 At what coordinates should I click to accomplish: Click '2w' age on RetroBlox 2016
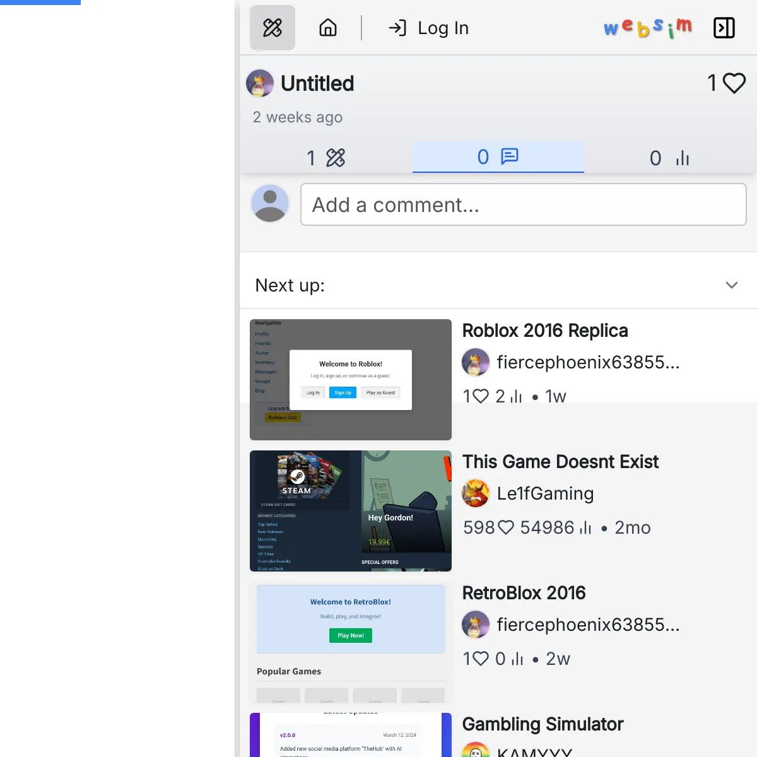pyautogui.click(x=558, y=659)
